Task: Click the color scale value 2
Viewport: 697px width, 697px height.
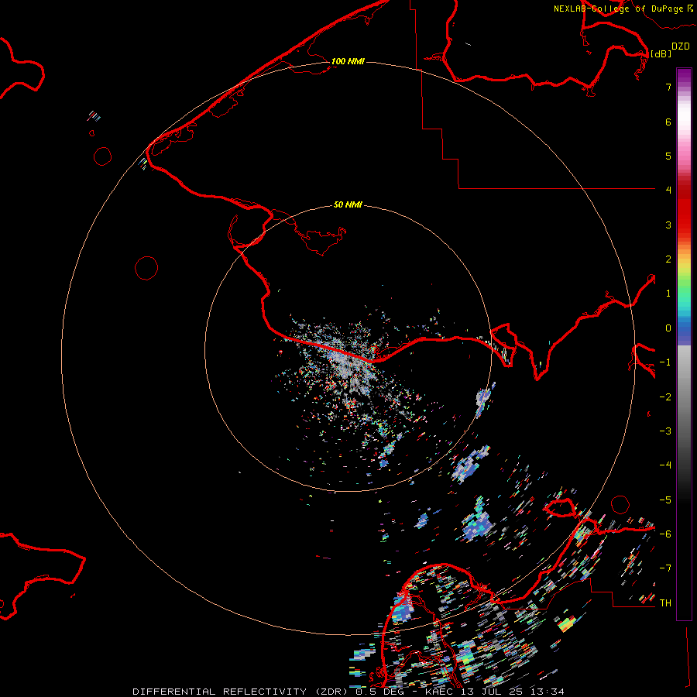Action: pyautogui.click(x=668, y=259)
